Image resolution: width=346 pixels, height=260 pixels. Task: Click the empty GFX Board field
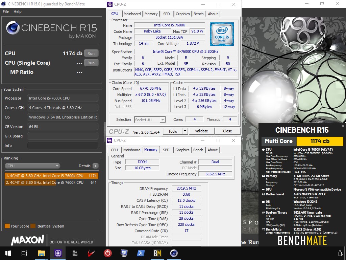click(x=63, y=136)
